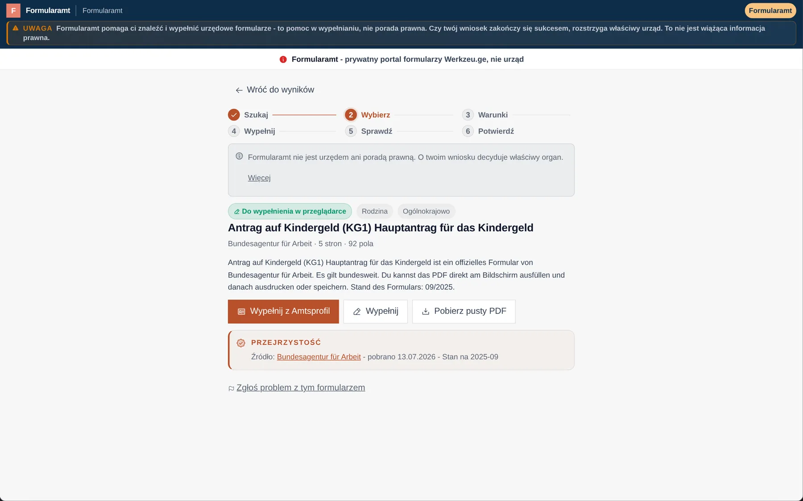
Task: Click the download icon on 'Pobierz pusty PDF'
Action: pos(426,312)
